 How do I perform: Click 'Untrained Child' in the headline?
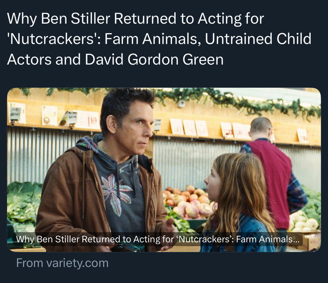258,39
